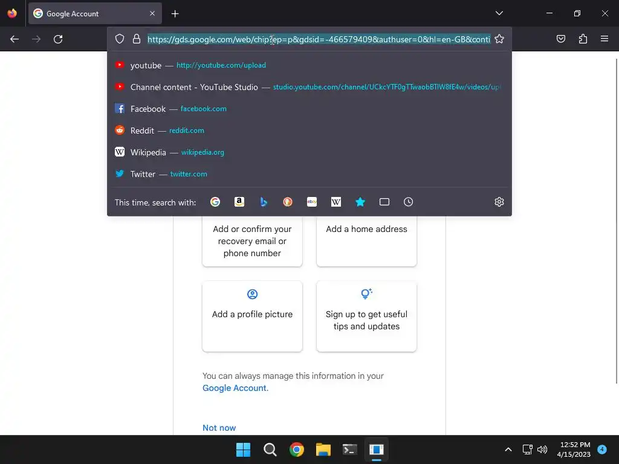This screenshot has height=464, width=619.
Task: Open Add or confirm recovery email card
Action: (252, 241)
